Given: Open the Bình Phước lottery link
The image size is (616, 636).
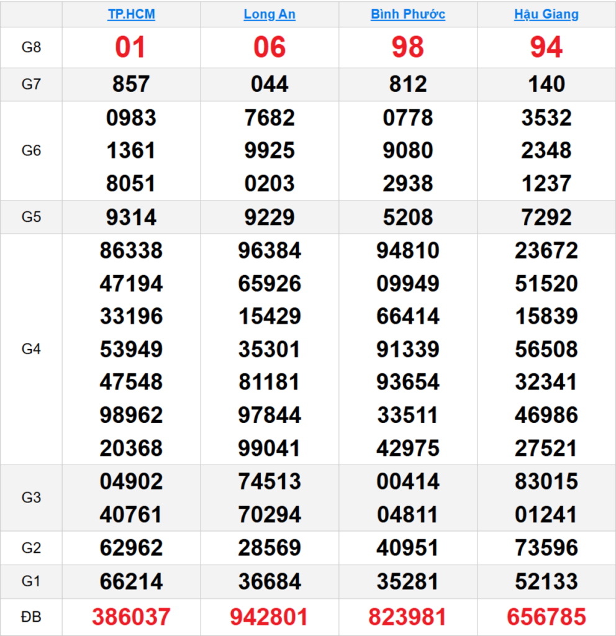Looking at the screenshot, I should click(x=408, y=14).
